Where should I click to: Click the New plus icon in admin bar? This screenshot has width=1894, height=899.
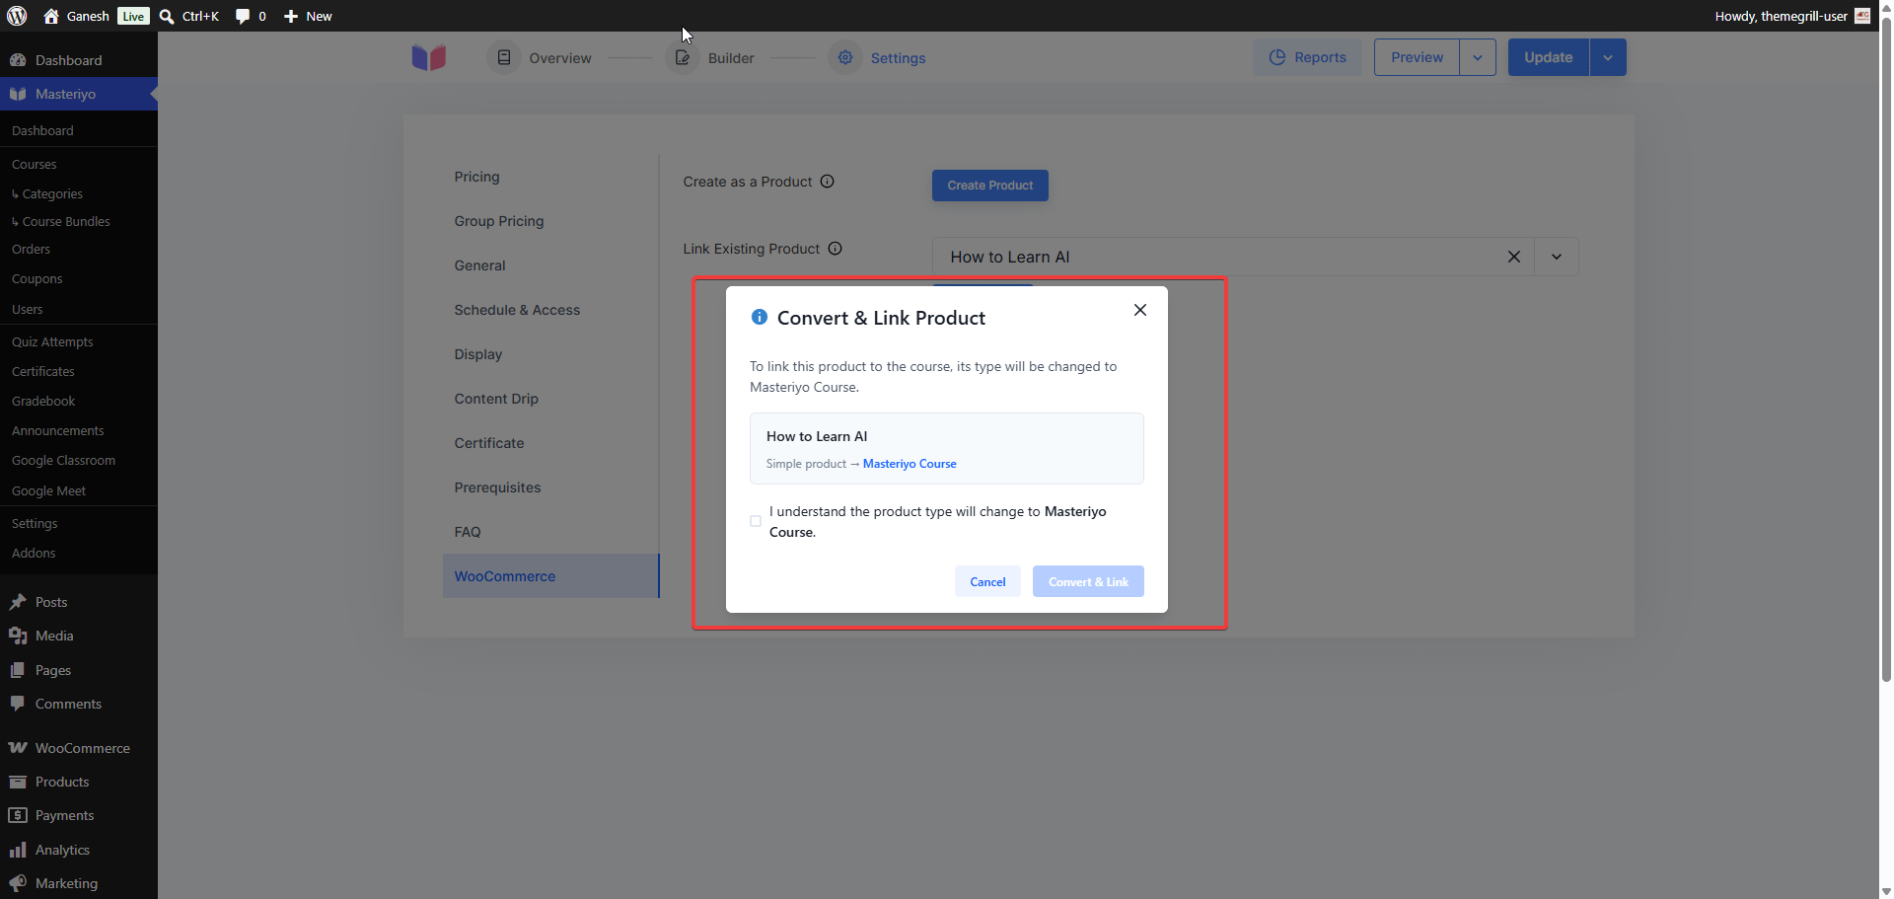291,16
